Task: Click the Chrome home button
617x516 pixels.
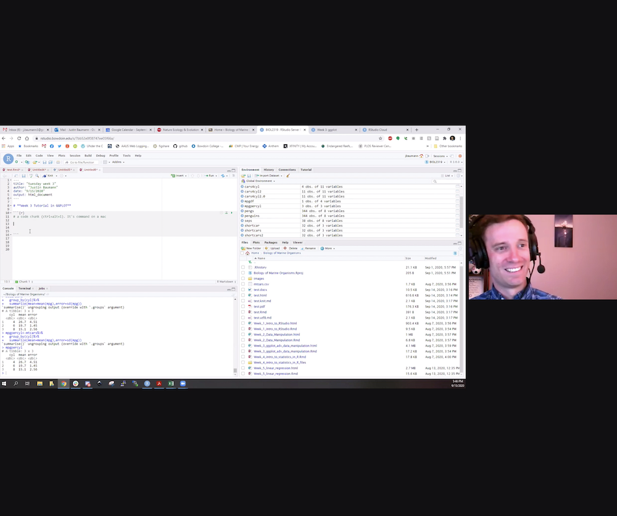Action: pyautogui.click(x=27, y=139)
